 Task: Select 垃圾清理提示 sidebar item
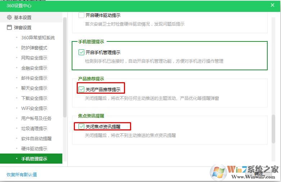coord(34,128)
